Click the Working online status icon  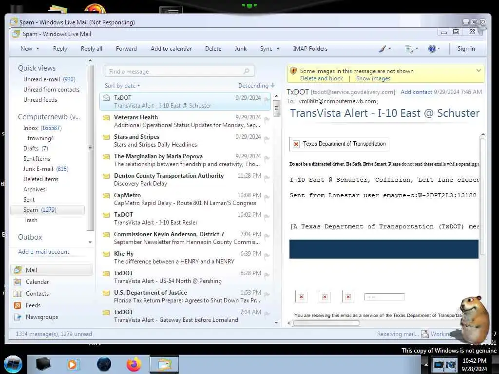(x=425, y=334)
